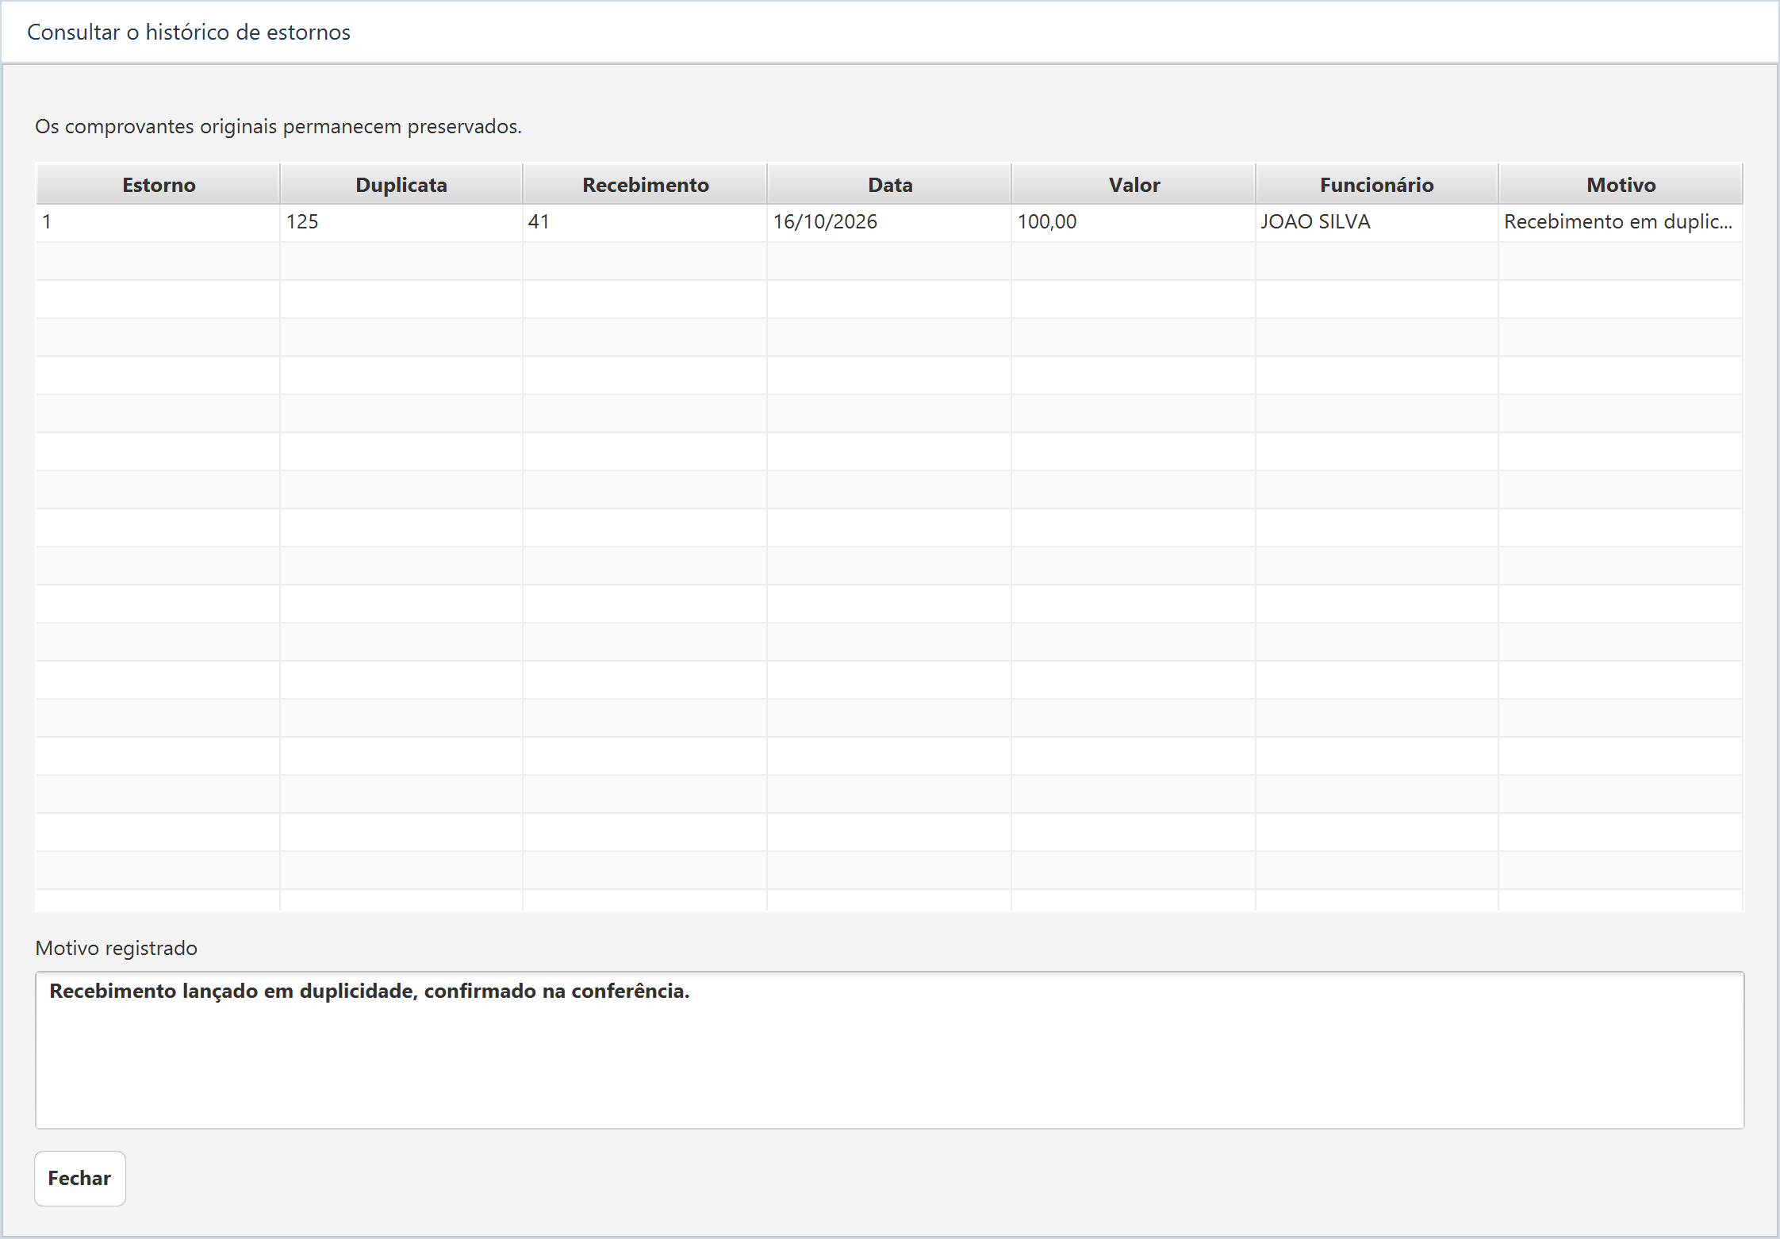Screen dimensions: 1780x1239
Task: Sort by the Duplicata column header
Action: coord(401,184)
